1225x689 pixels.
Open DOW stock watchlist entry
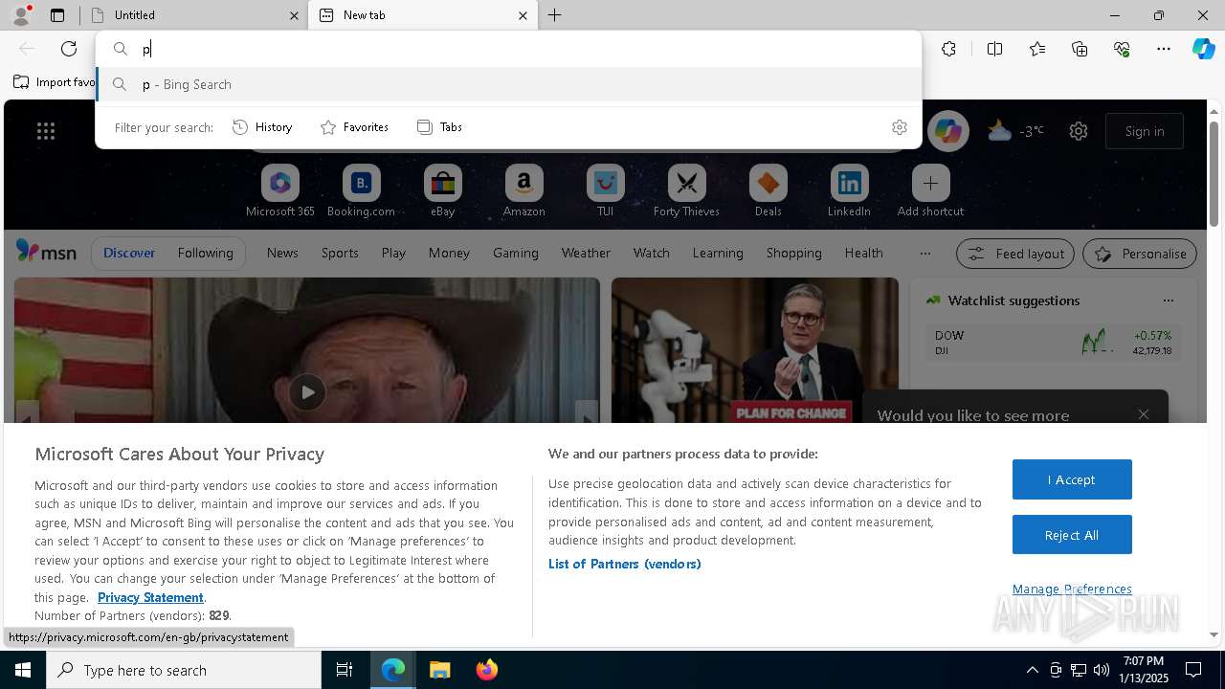[x=1053, y=343]
